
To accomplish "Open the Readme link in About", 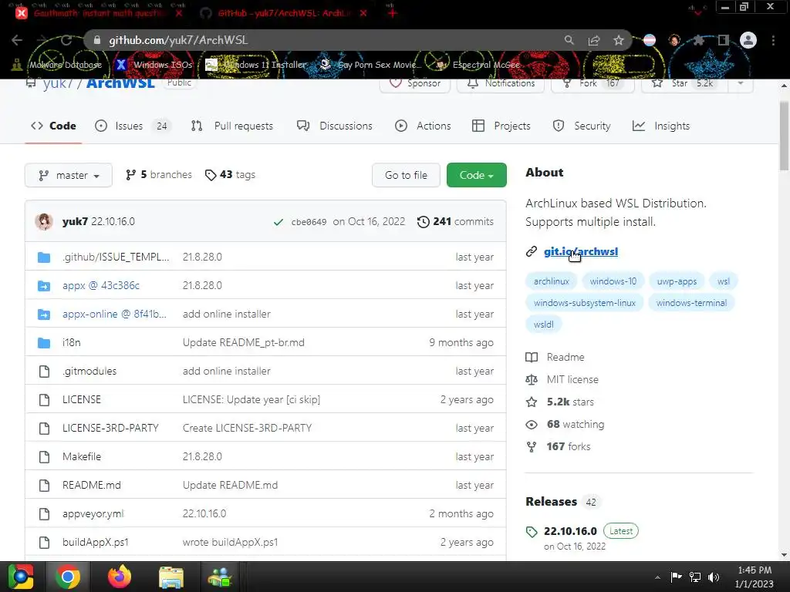I will [555, 357].
